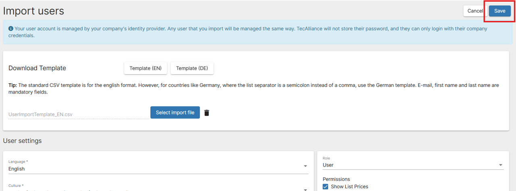Click the UserImportTemplate_EN.csv file name field
Viewport: 516px width, 191px height.
pos(79,114)
